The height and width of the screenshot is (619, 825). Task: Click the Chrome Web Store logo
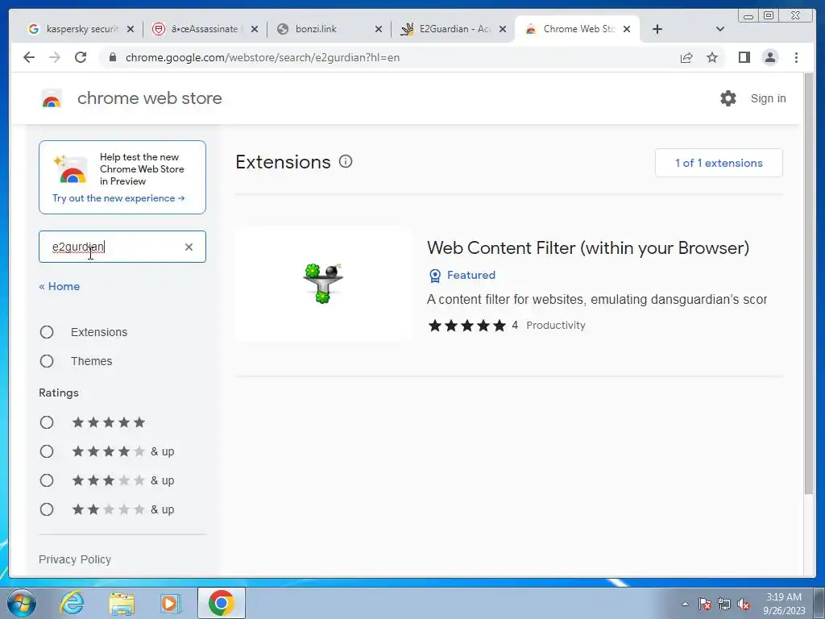(52, 98)
